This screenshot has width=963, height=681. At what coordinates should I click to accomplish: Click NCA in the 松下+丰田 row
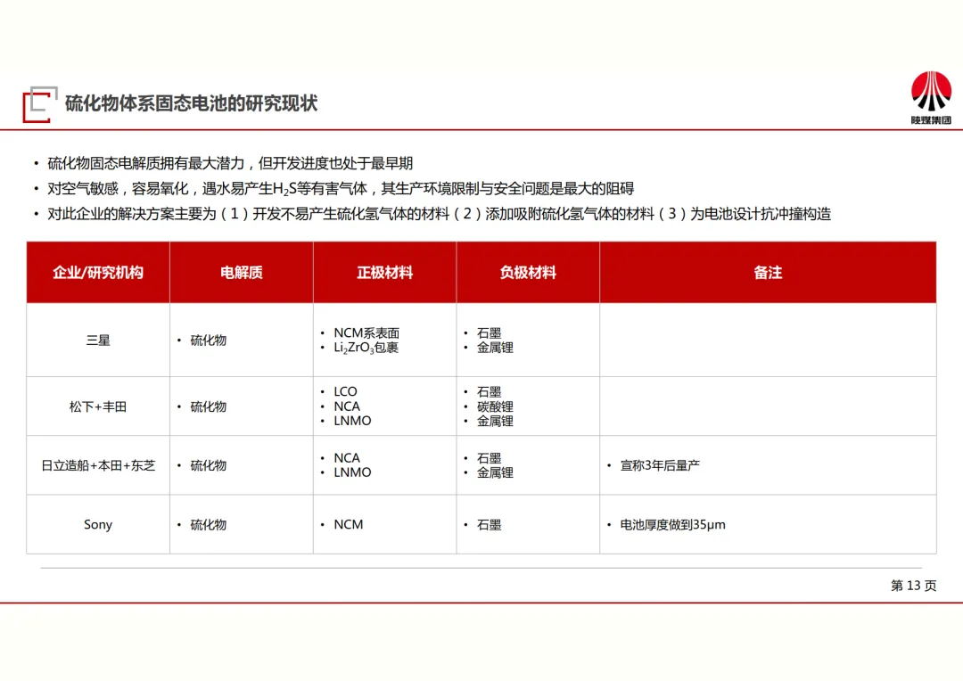(x=347, y=406)
